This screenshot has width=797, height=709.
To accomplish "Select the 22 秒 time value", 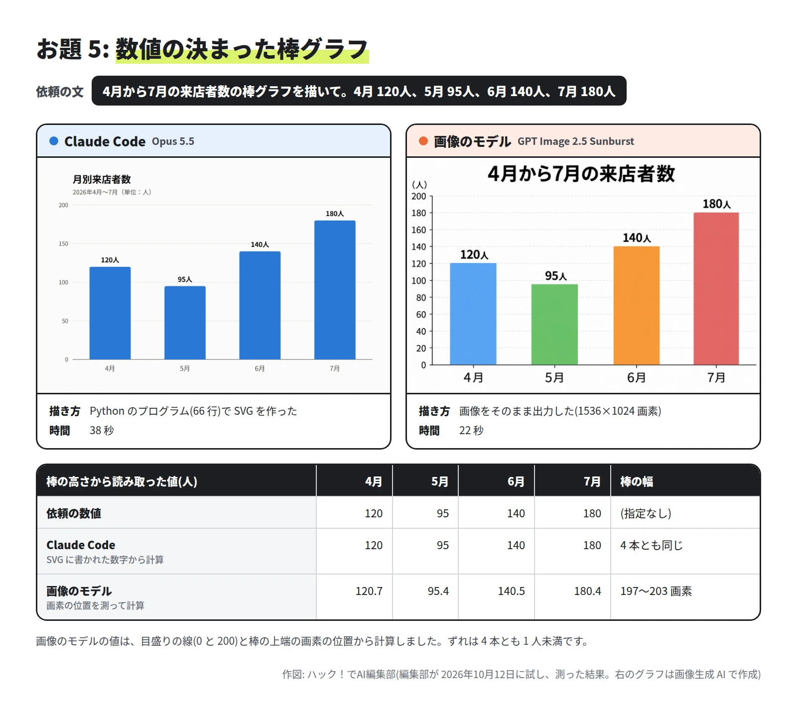I will [x=471, y=431].
